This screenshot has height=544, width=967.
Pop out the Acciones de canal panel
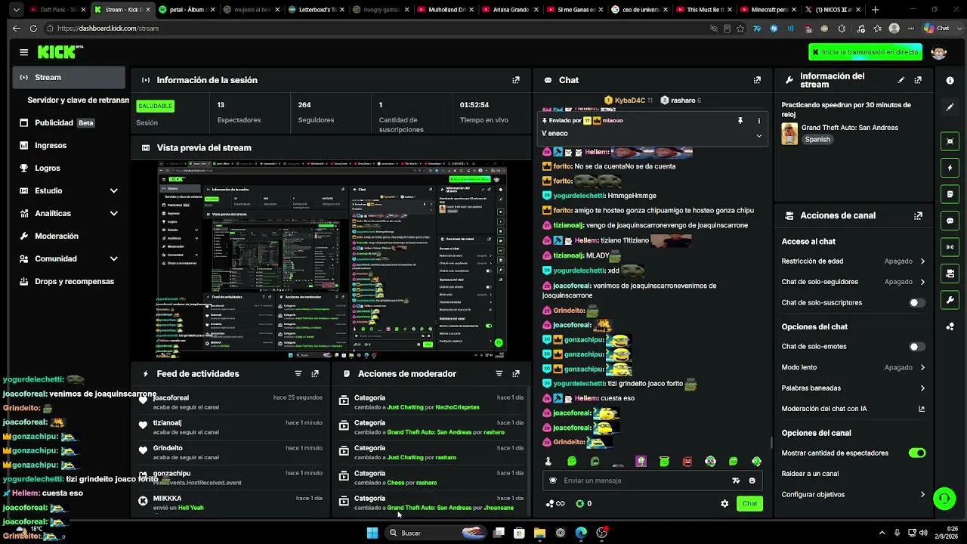pyautogui.click(x=918, y=215)
